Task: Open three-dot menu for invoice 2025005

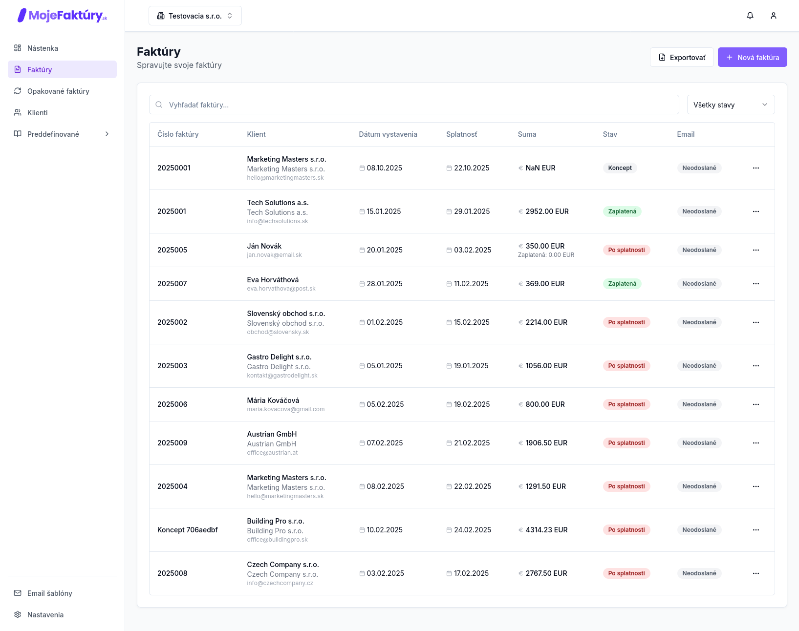Action: (x=756, y=250)
